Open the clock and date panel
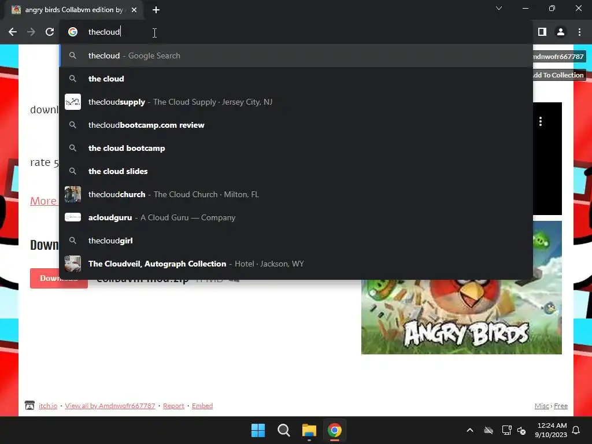This screenshot has width=592, height=444. [x=551, y=430]
